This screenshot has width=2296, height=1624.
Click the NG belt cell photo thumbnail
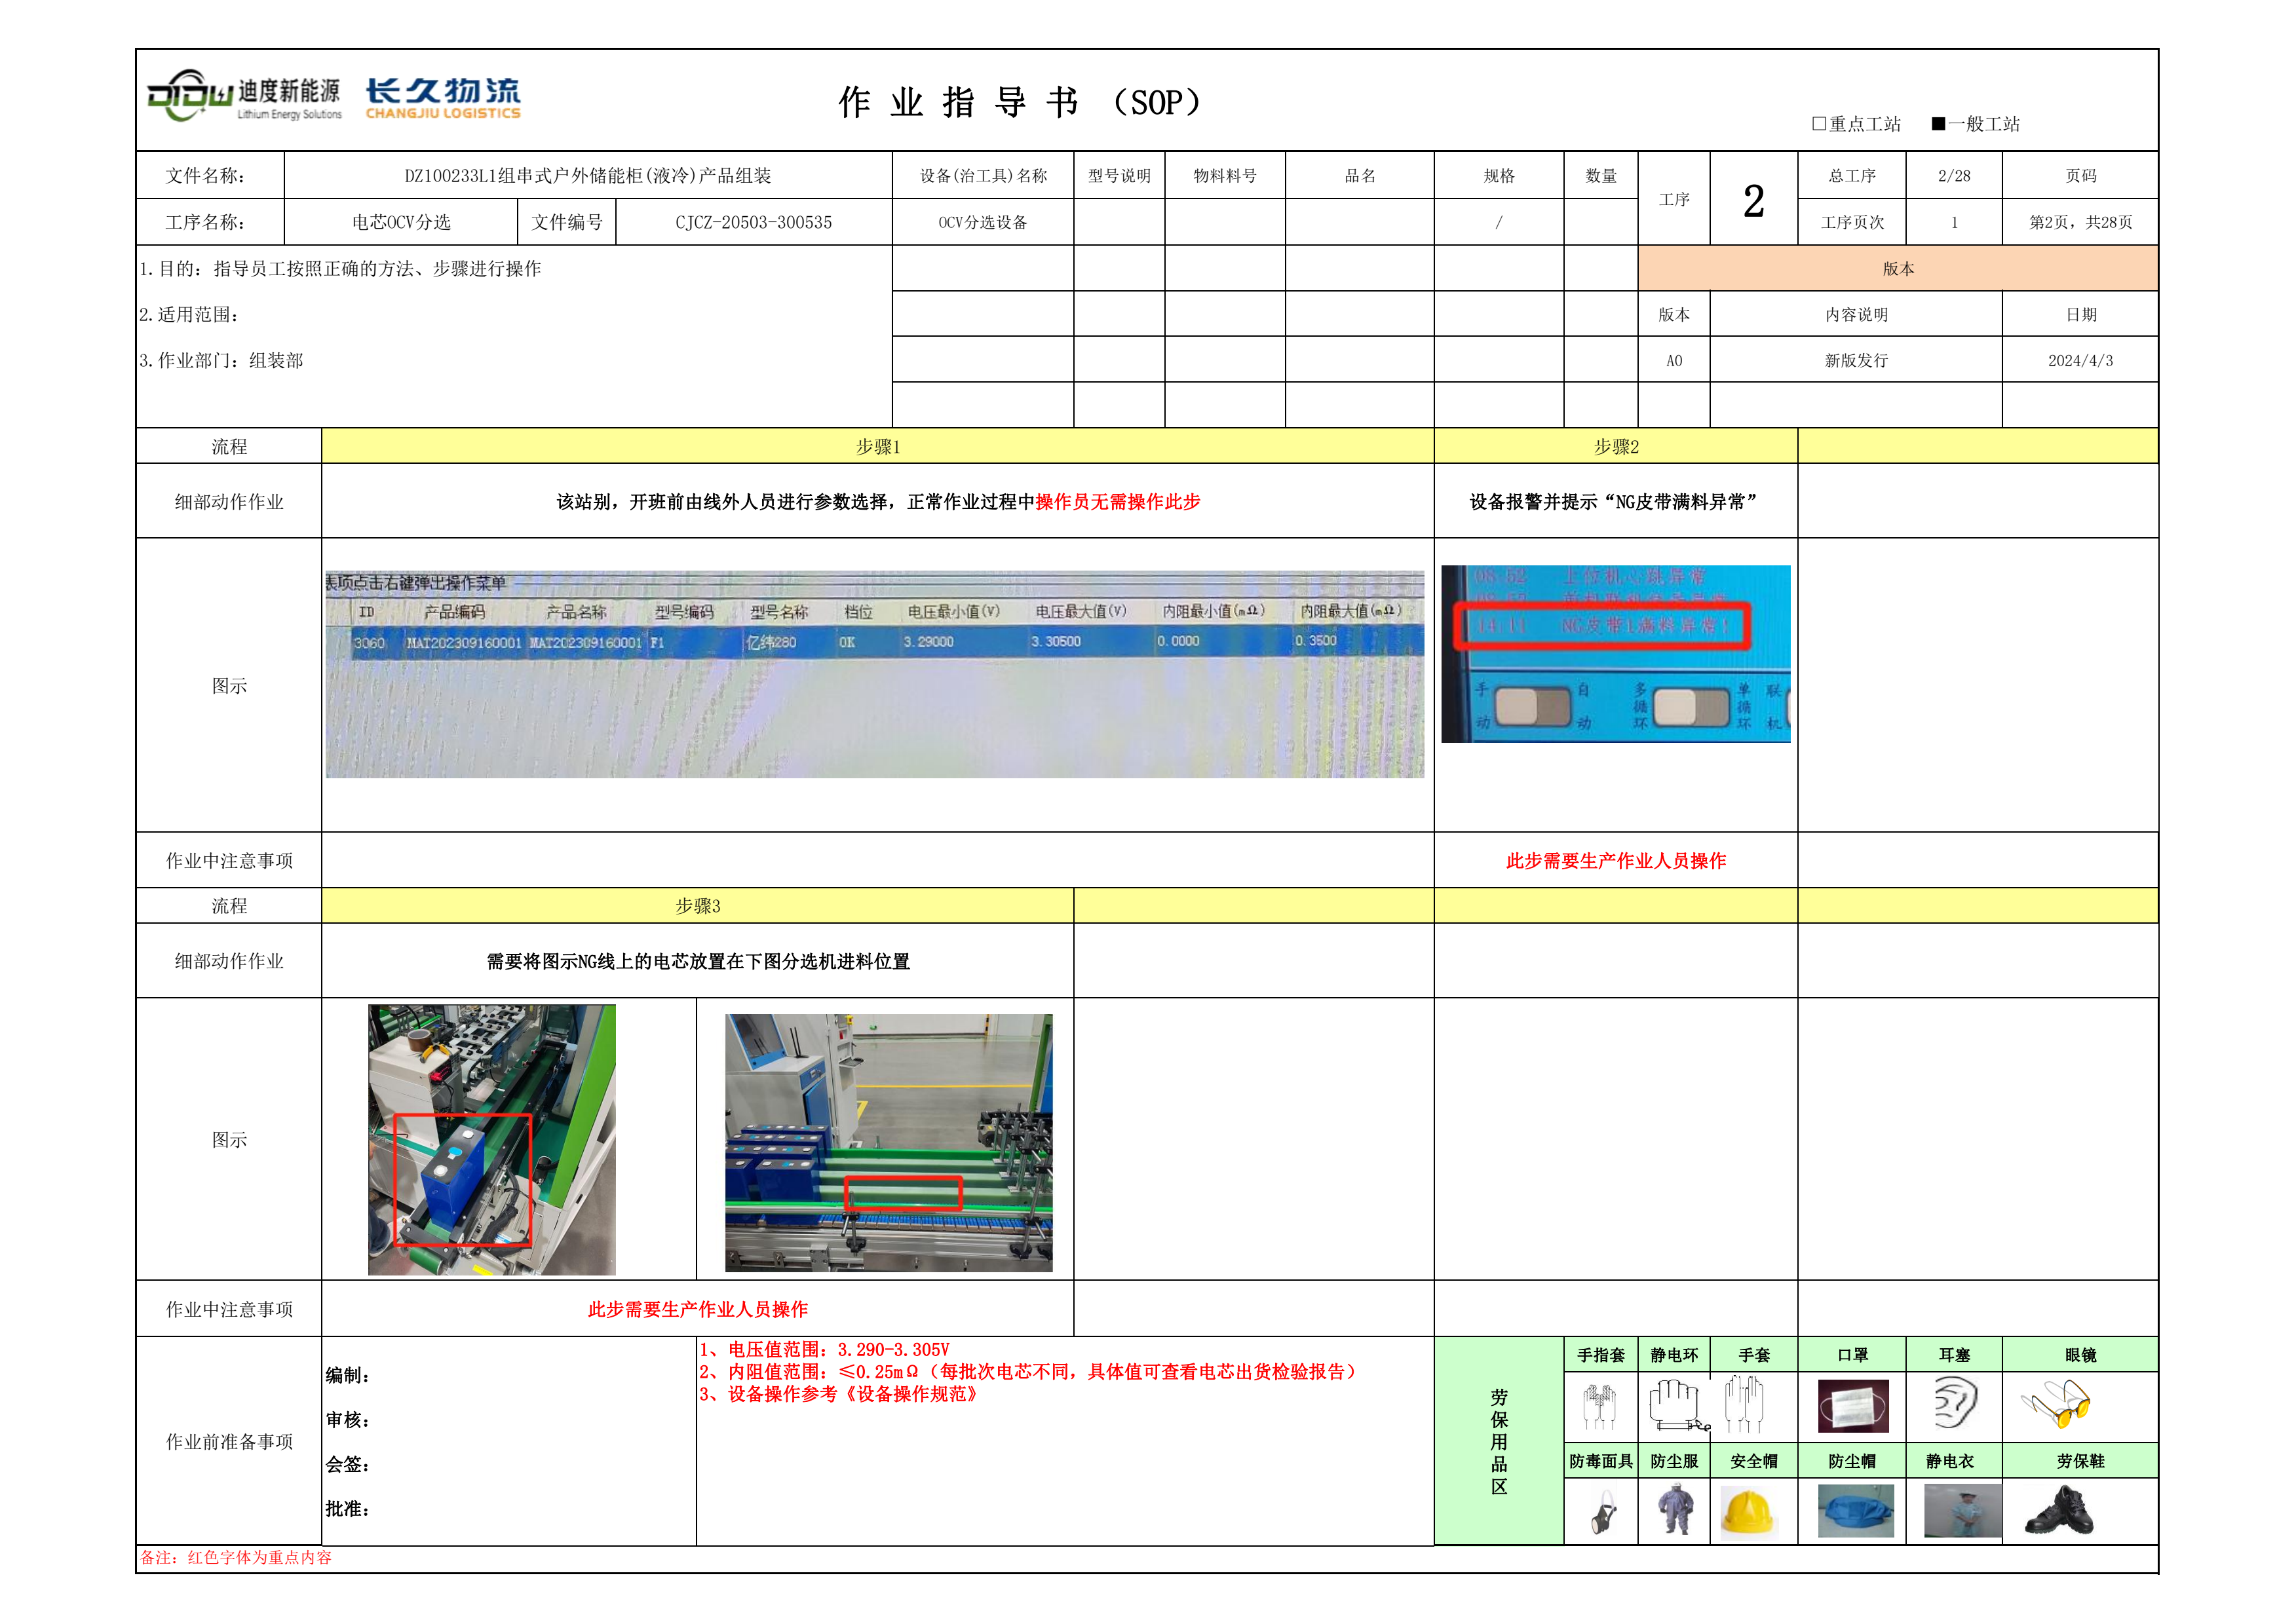pos(491,1140)
